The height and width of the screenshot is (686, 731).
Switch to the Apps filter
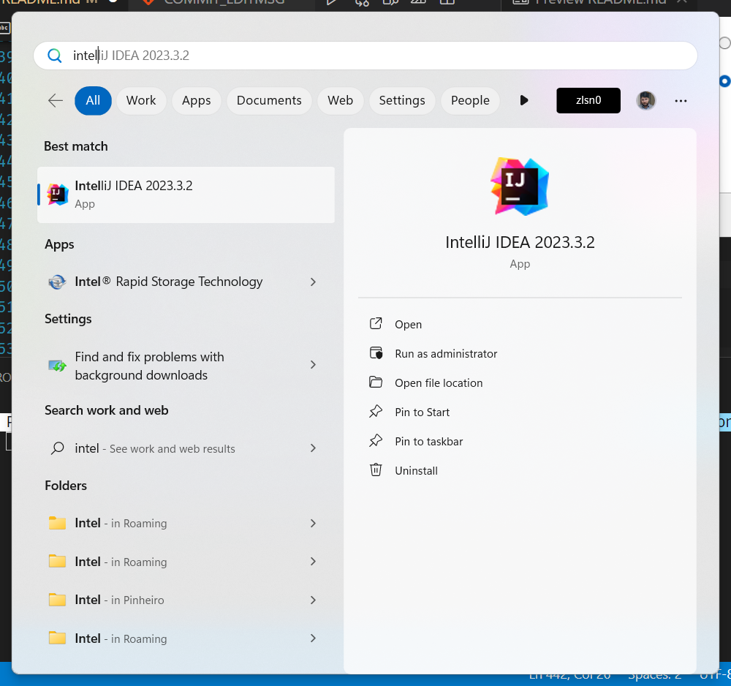tap(196, 100)
